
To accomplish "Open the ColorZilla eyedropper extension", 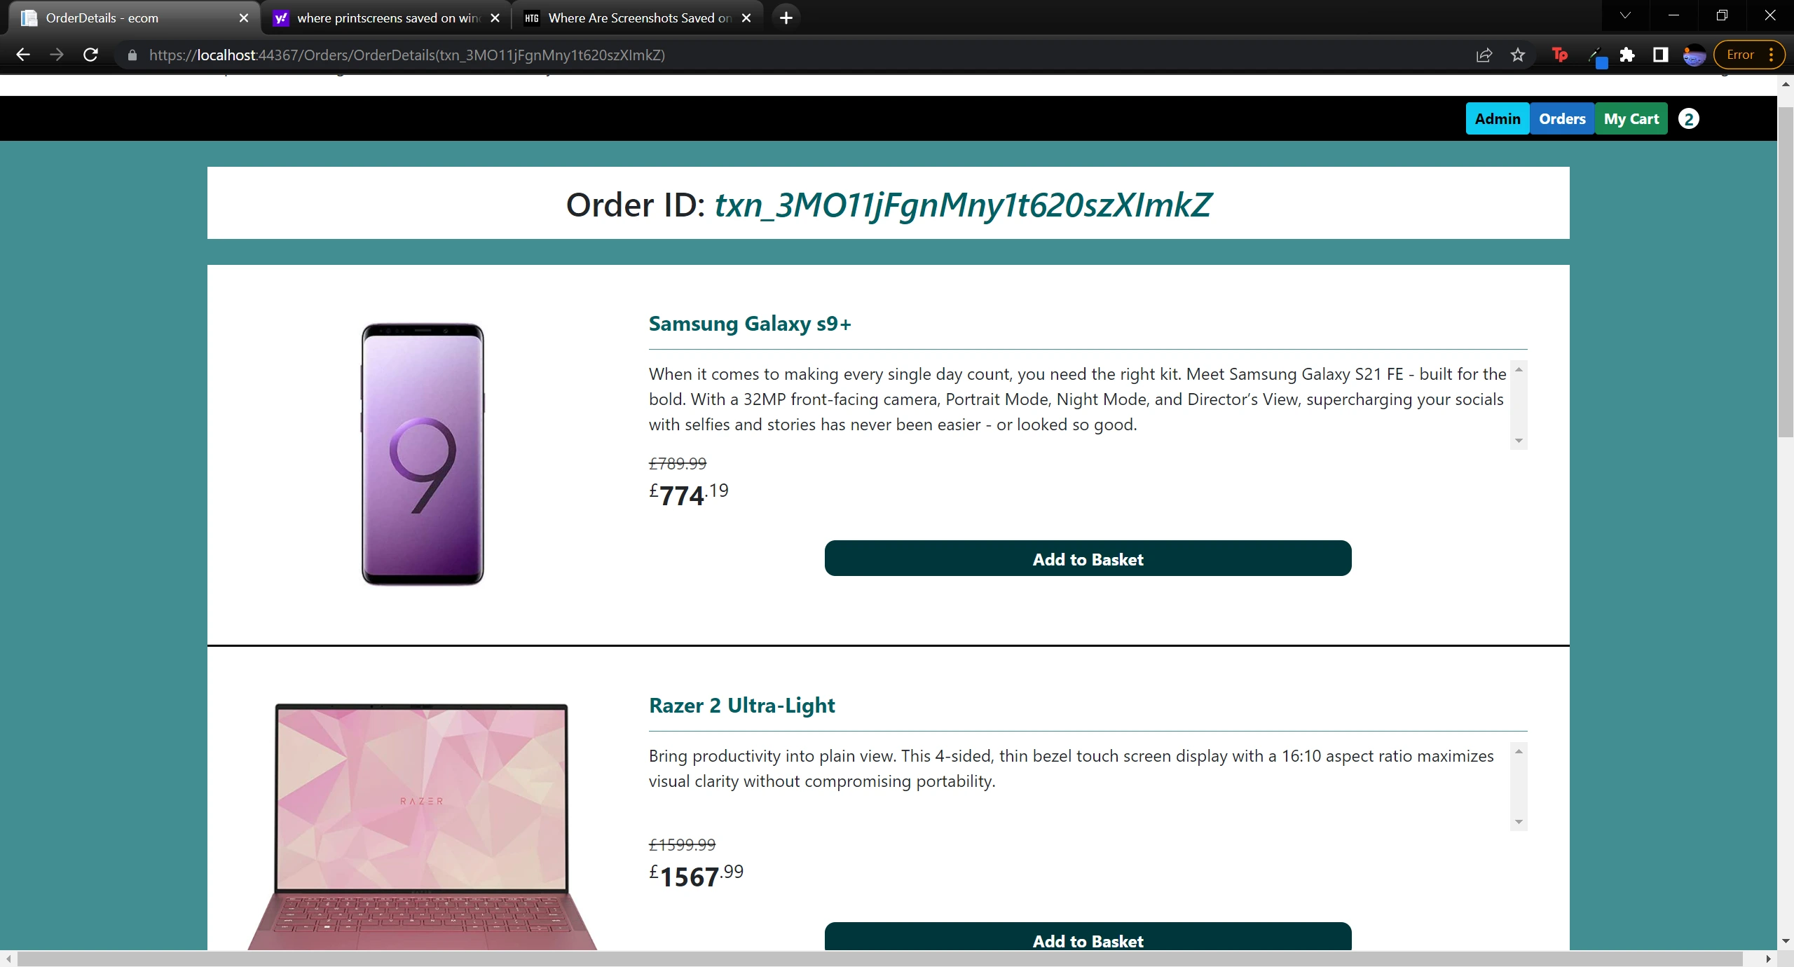I will coord(1598,55).
